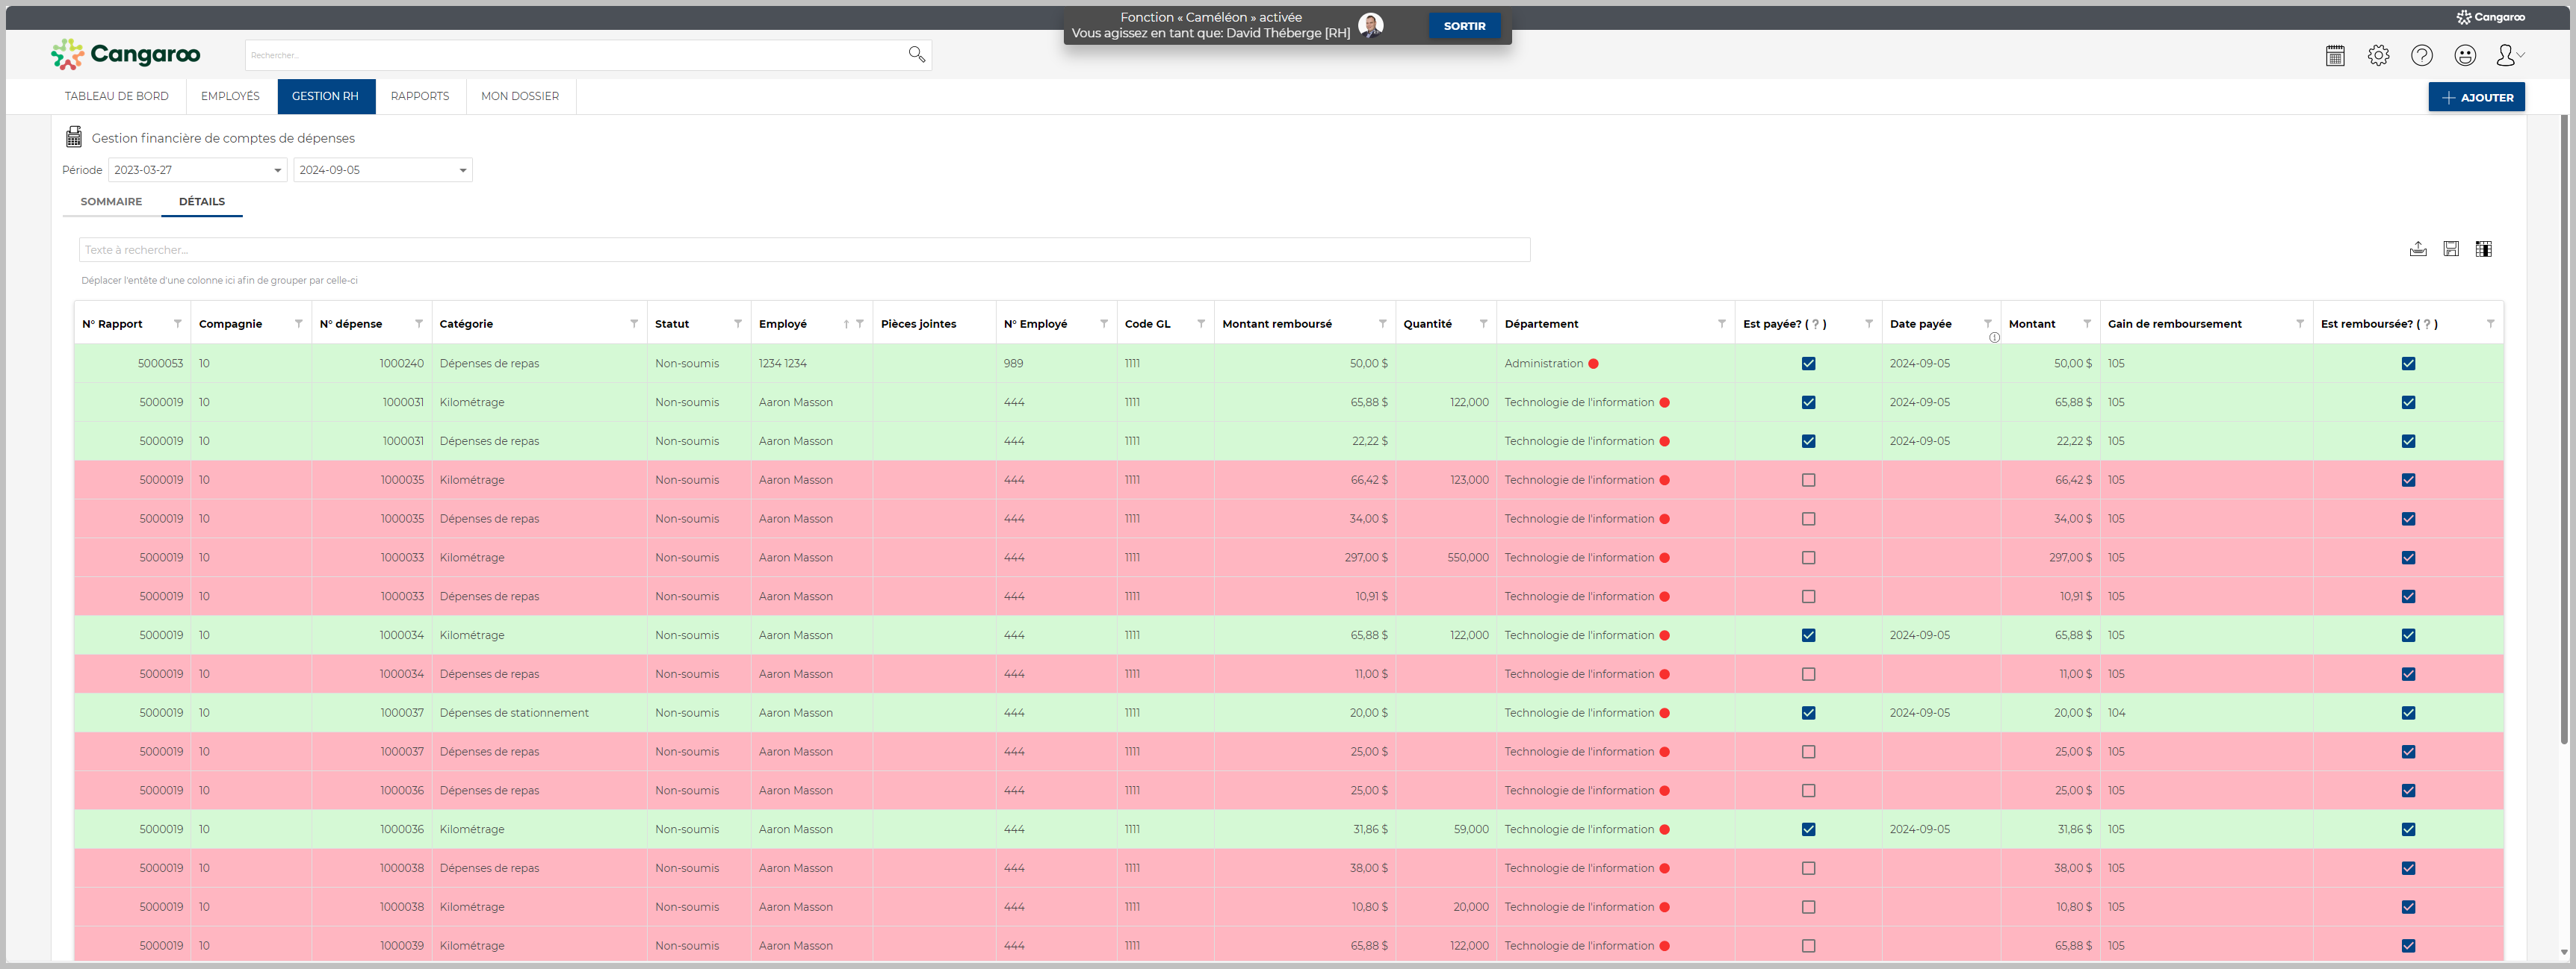The width and height of the screenshot is (2576, 969).
Task: Click the save layout floppy icon
Action: [x=2450, y=250]
